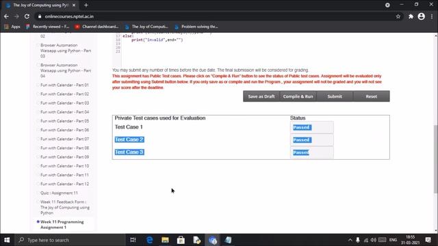Viewport: 438px width, 246px height.
Task: Open Microsoft Store from the taskbar
Action: (x=181, y=240)
